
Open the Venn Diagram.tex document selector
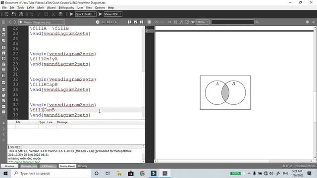(42, 22)
